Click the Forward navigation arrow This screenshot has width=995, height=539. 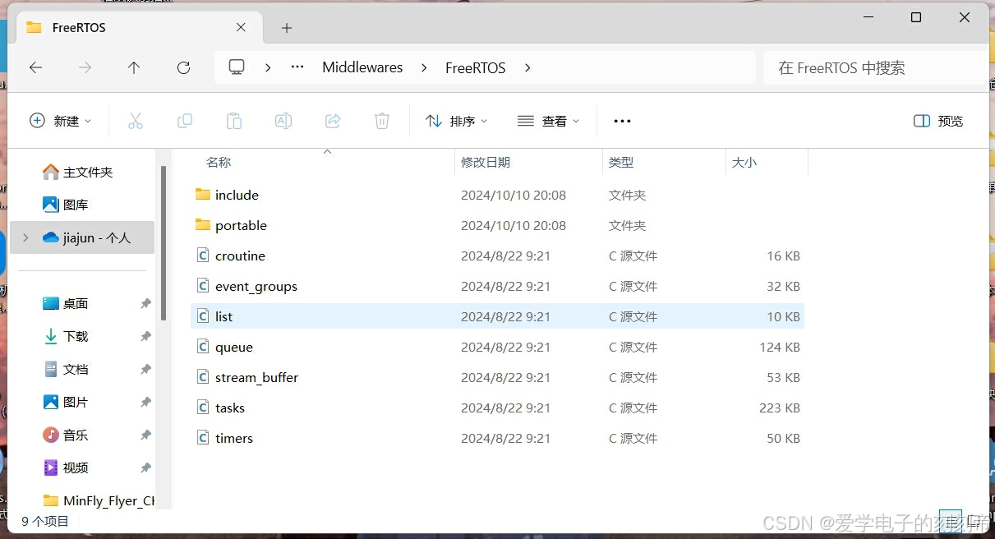(85, 67)
